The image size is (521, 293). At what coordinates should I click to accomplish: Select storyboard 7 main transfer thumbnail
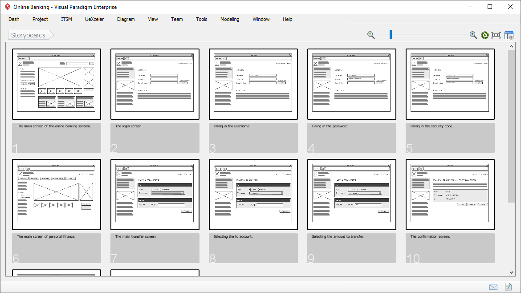pyautogui.click(x=155, y=194)
